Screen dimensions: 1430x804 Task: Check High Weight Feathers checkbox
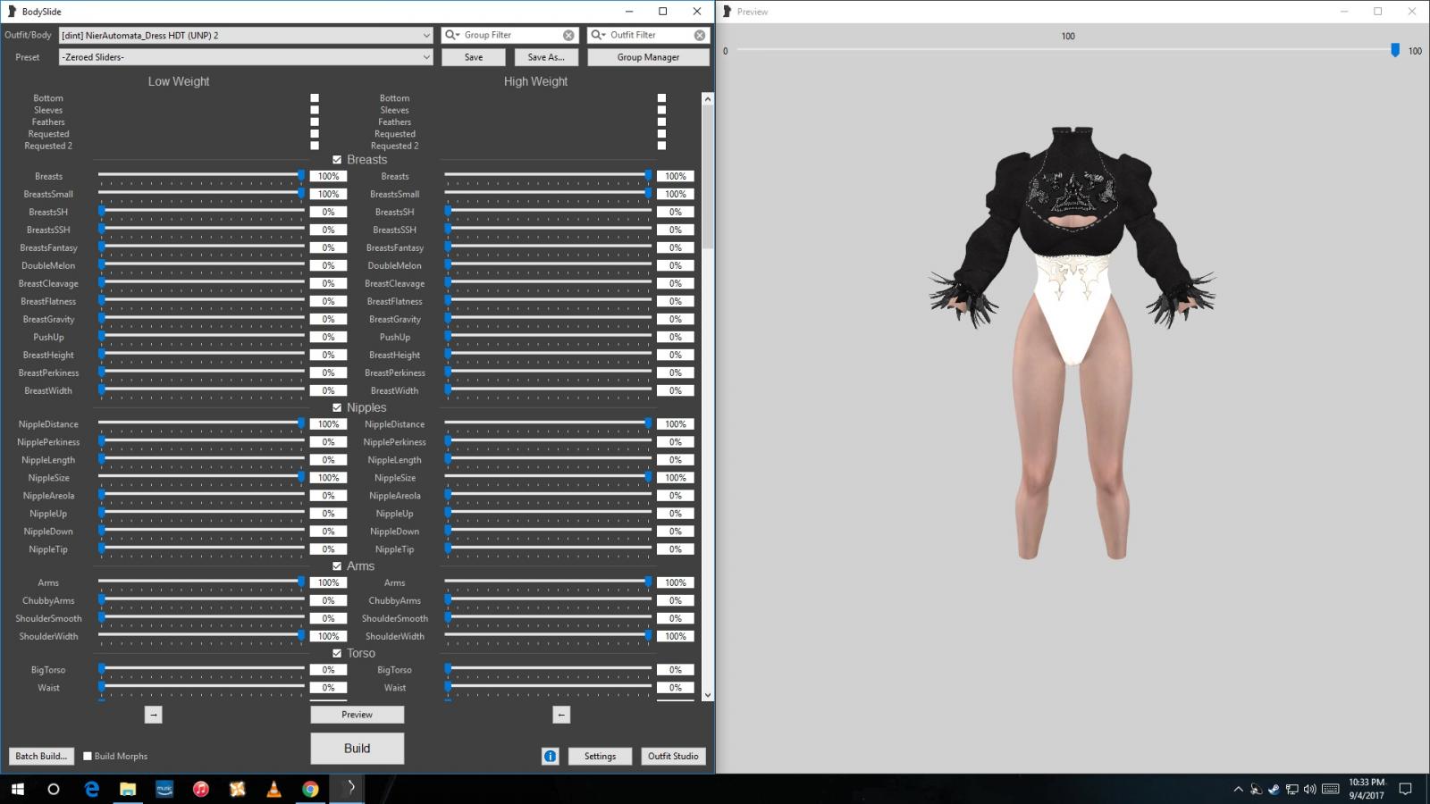click(x=661, y=122)
